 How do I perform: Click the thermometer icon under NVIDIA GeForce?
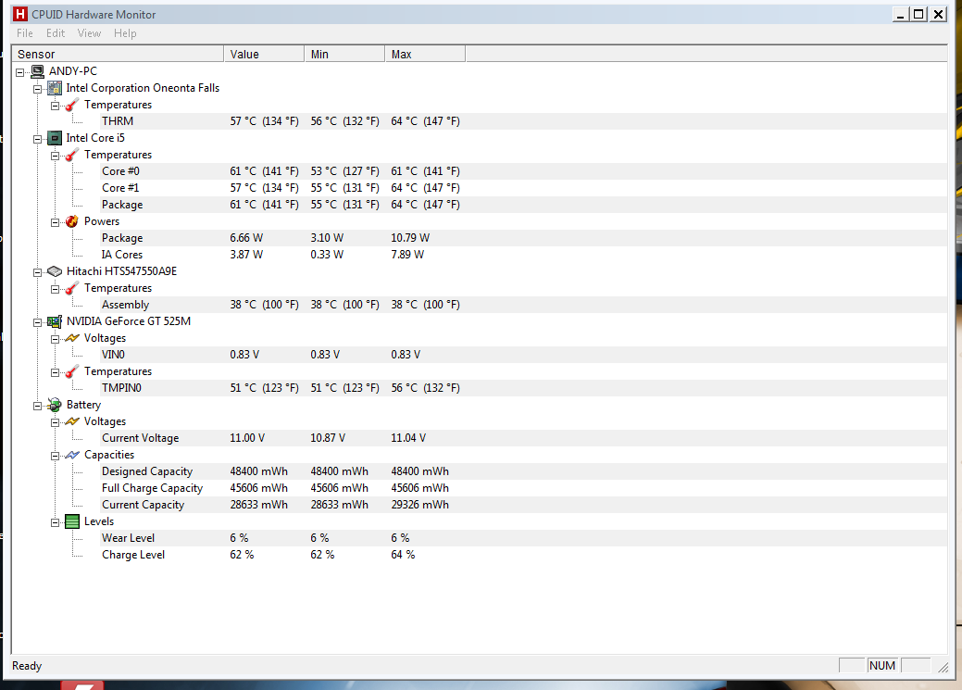(72, 371)
